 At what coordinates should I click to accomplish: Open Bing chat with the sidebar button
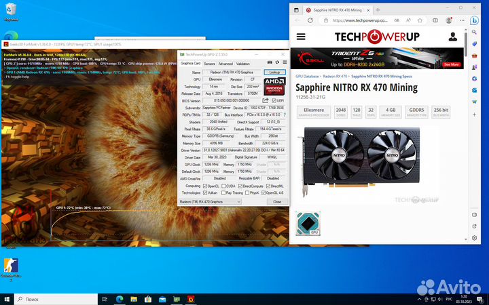[474, 20]
